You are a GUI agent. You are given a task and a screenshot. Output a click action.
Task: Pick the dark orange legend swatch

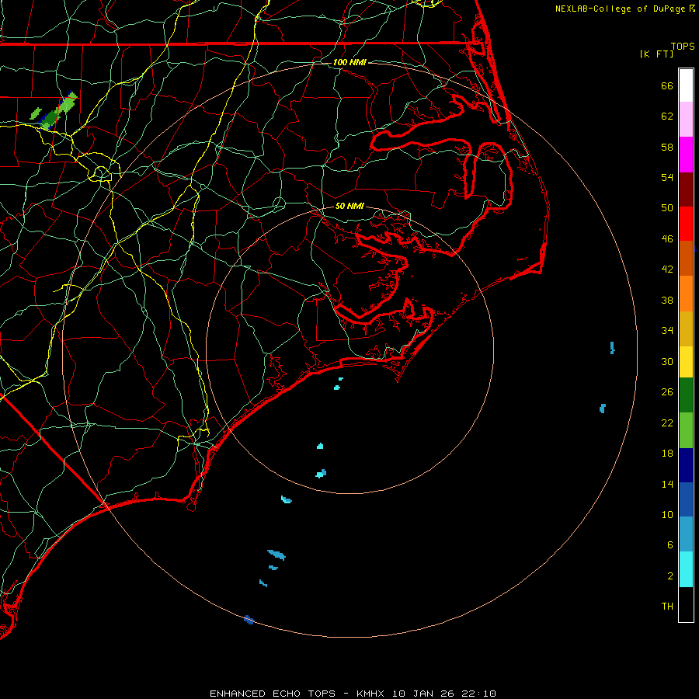686,259
